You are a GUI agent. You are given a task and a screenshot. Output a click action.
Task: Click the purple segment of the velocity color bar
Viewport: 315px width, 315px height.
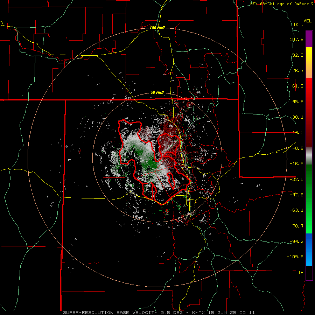(x=309, y=39)
